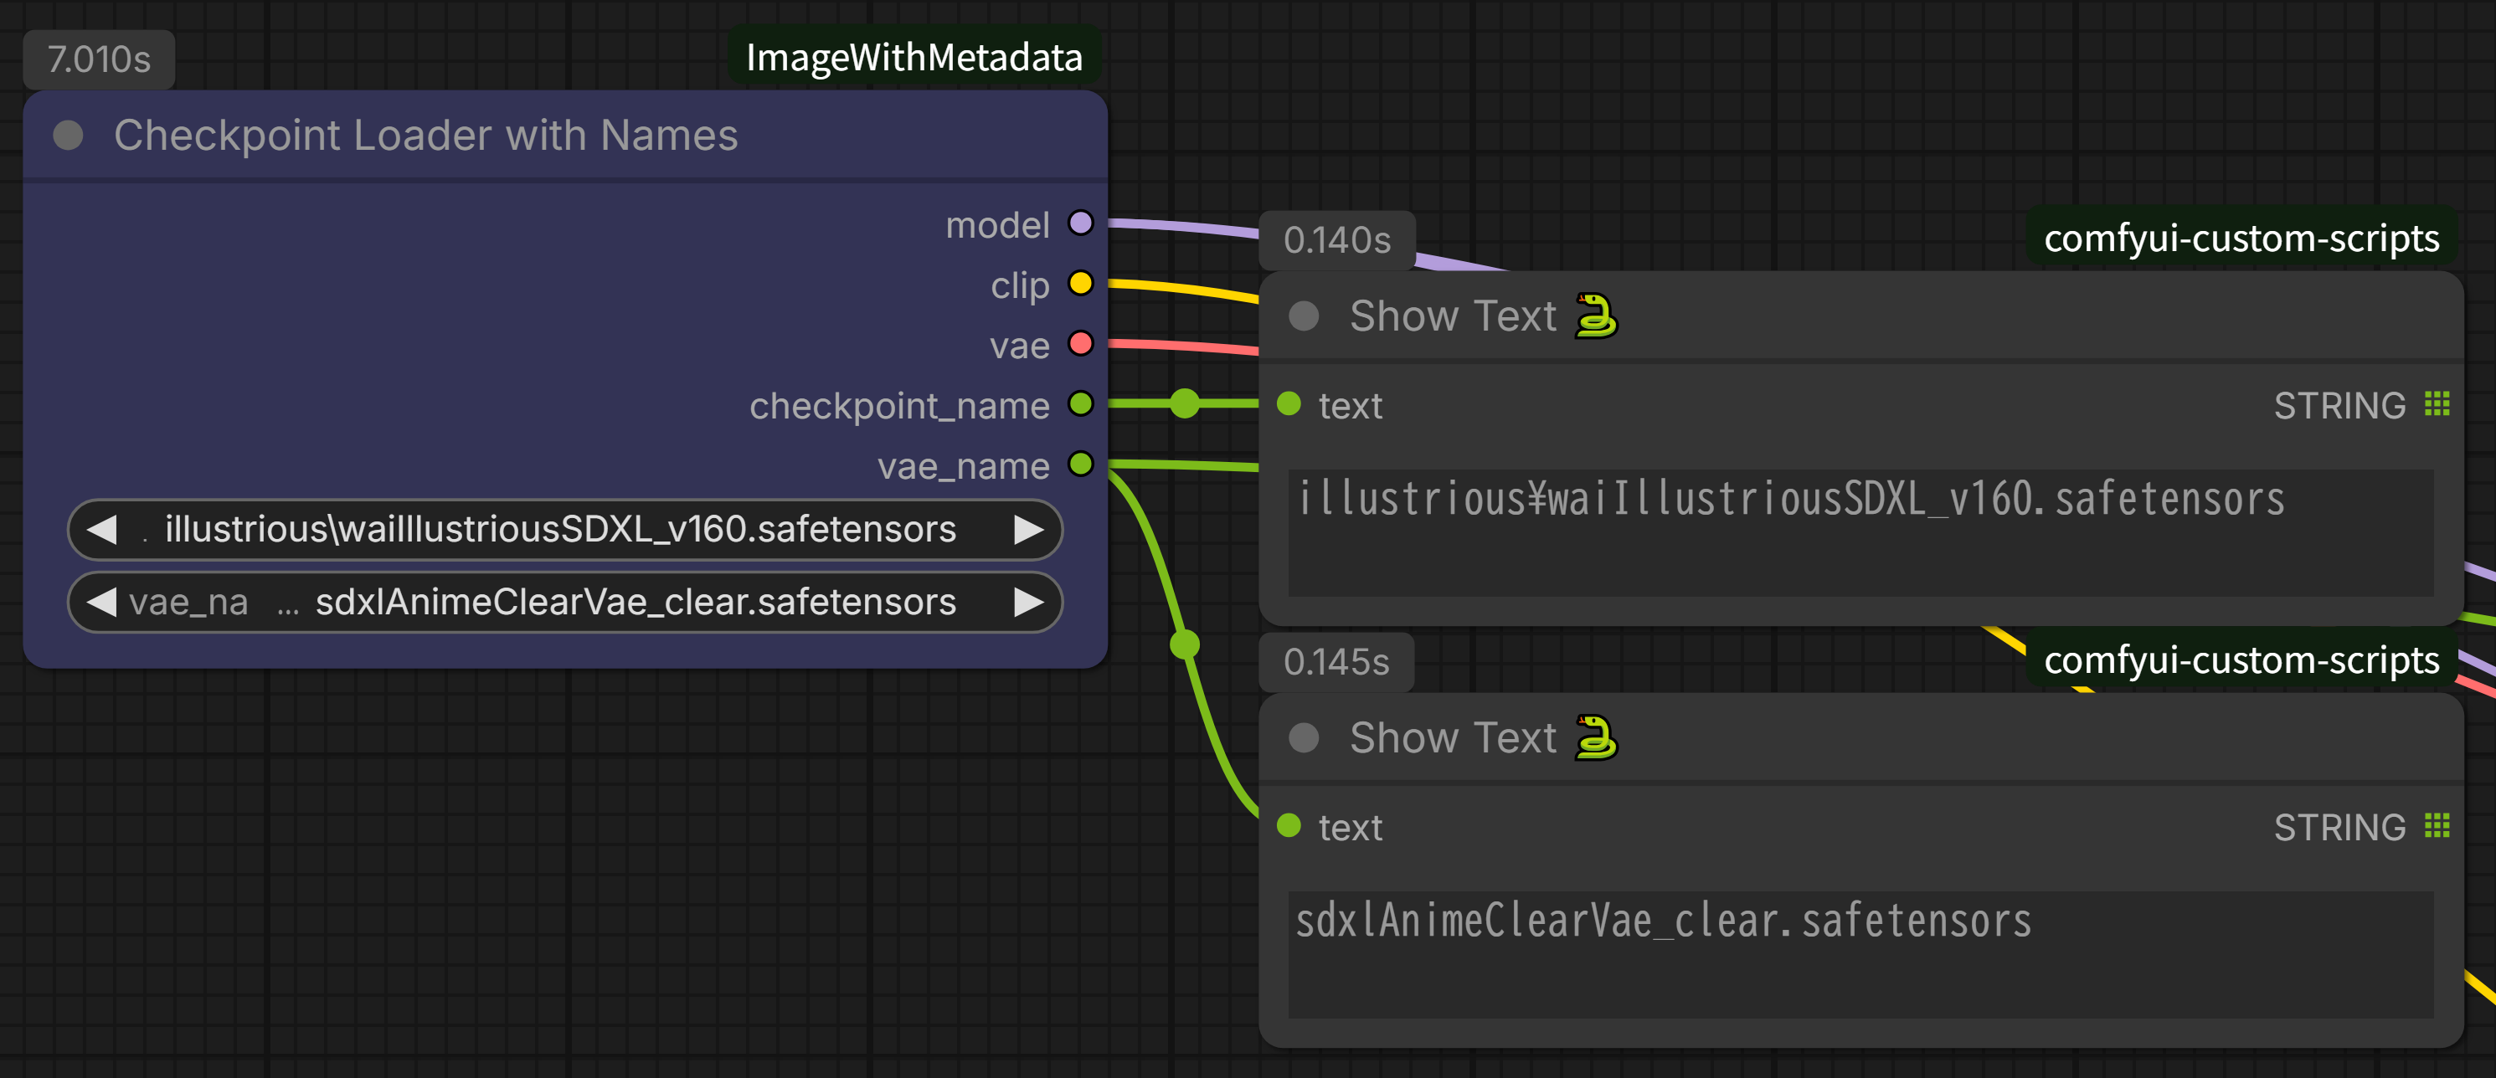
Task: Click the model output socket
Action: [1080, 223]
